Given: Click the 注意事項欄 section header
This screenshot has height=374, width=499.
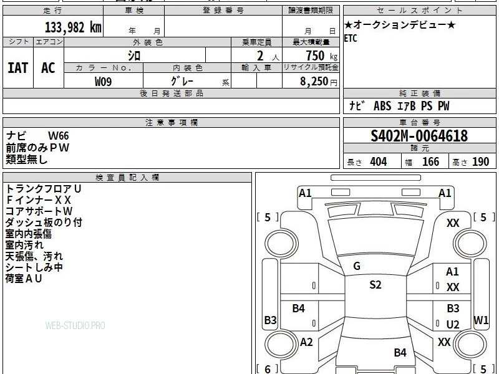Looking at the screenshot, I should (x=171, y=122).
